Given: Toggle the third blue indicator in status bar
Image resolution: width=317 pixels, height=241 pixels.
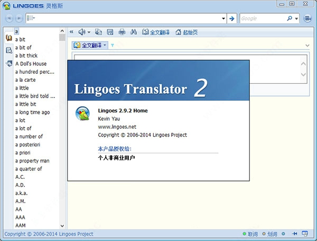Looking at the screenshot, I should [284, 234].
